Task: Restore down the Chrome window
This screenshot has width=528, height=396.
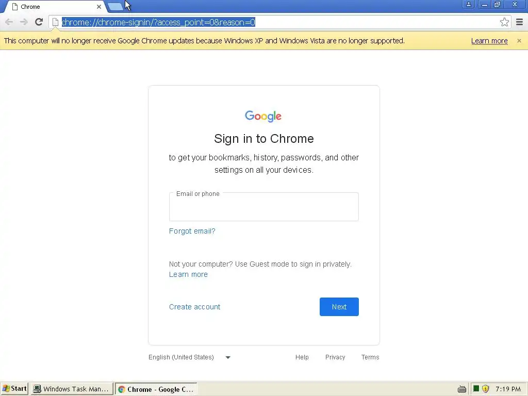Action: point(498,4)
